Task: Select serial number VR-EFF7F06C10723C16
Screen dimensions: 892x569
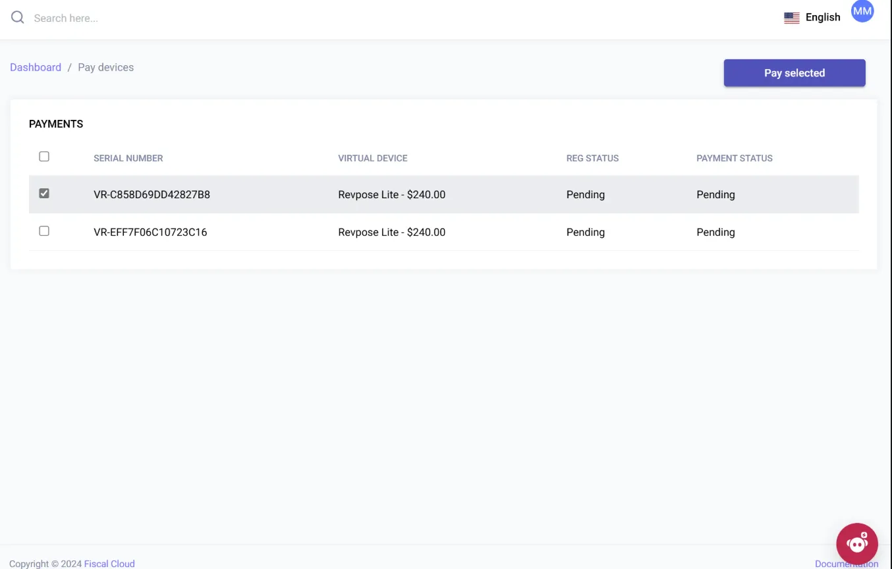Action: pos(150,232)
